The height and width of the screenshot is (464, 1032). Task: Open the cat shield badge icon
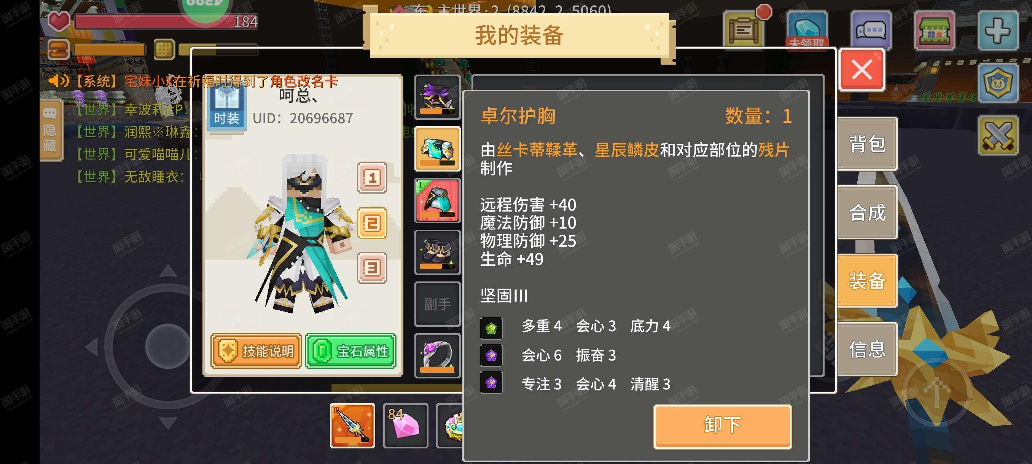(998, 83)
